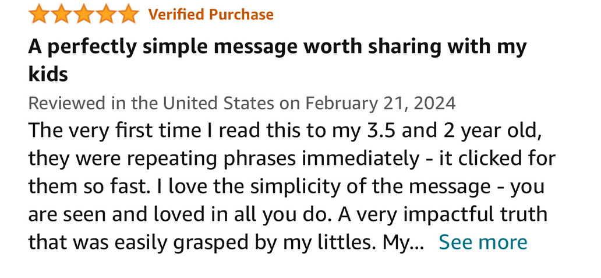Click the fifth and last rating star
Screen dimensions: 601x278
[128, 14]
